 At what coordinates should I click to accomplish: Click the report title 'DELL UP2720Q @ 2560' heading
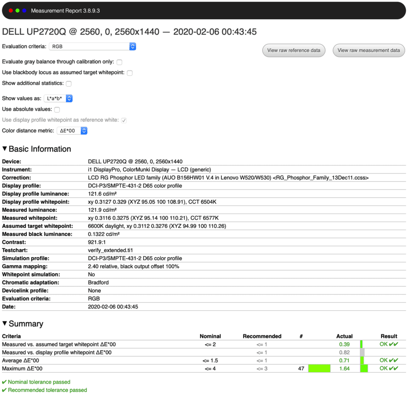129,32
